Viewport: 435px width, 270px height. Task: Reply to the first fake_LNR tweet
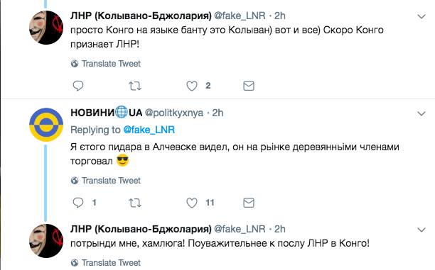(78, 86)
